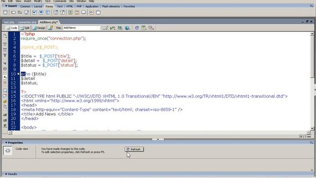Click Collapse Full Tag in coding toolbar

click(x=5, y=44)
